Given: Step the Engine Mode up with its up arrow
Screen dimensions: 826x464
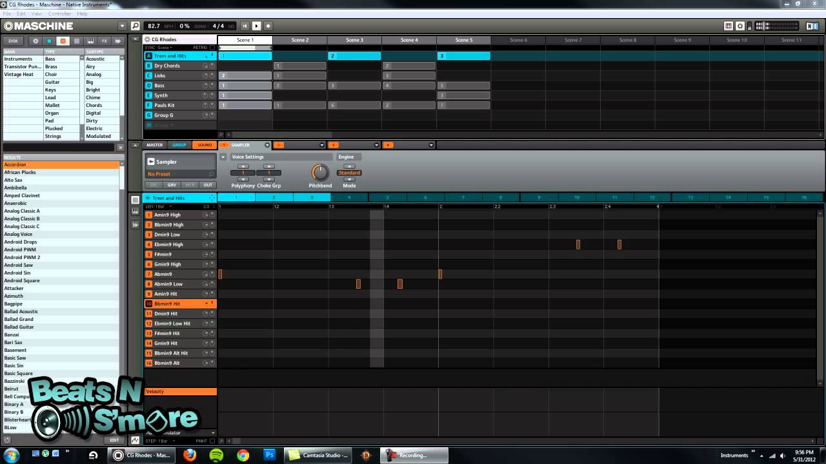Looking at the screenshot, I should point(349,166).
